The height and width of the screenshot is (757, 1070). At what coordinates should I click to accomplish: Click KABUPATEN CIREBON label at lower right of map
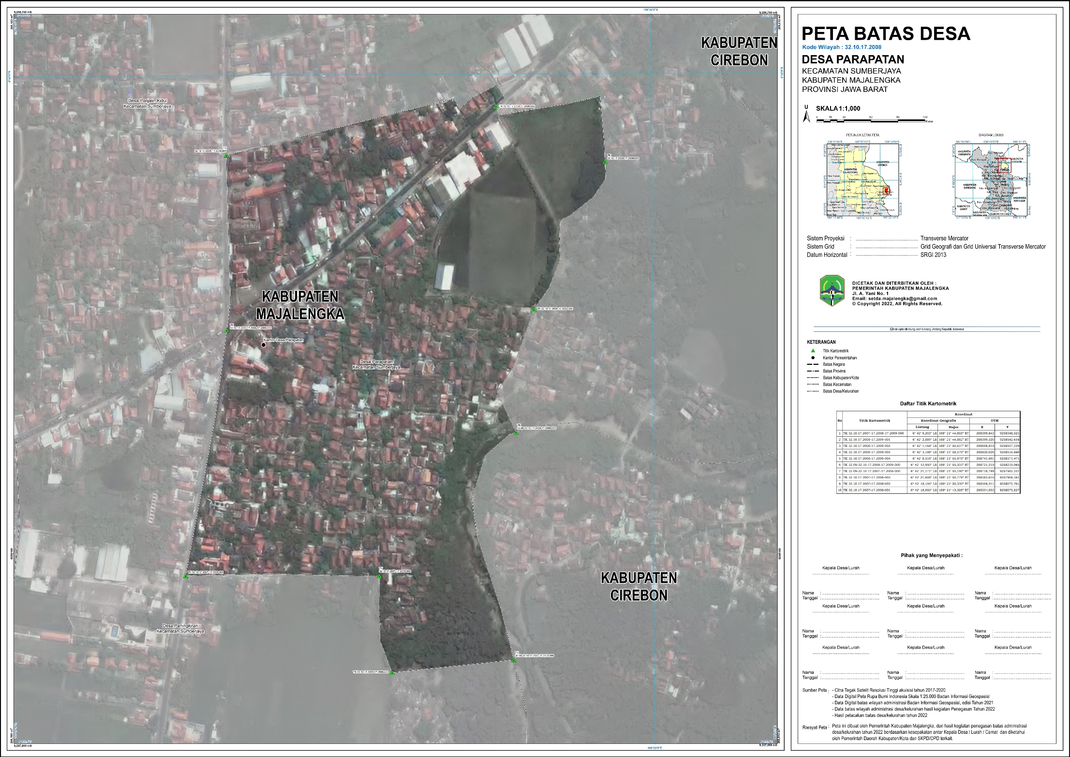[639, 586]
